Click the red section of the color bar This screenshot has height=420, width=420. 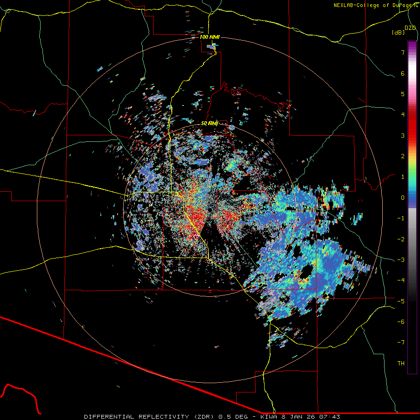pyautogui.click(x=412, y=126)
